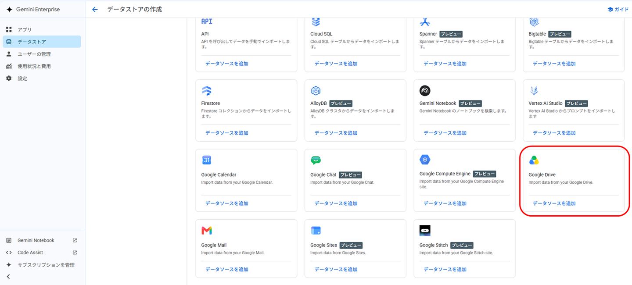Click the ガイド link text
The image size is (632, 285).
point(621,9)
